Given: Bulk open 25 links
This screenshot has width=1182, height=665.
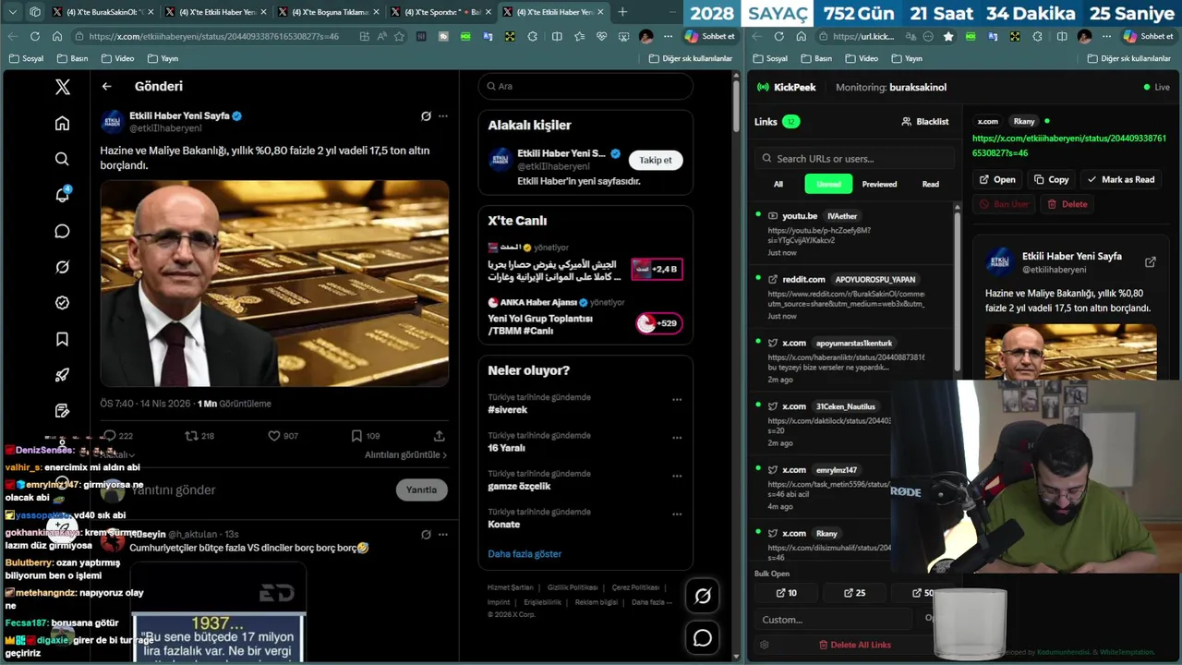Looking at the screenshot, I should (855, 593).
